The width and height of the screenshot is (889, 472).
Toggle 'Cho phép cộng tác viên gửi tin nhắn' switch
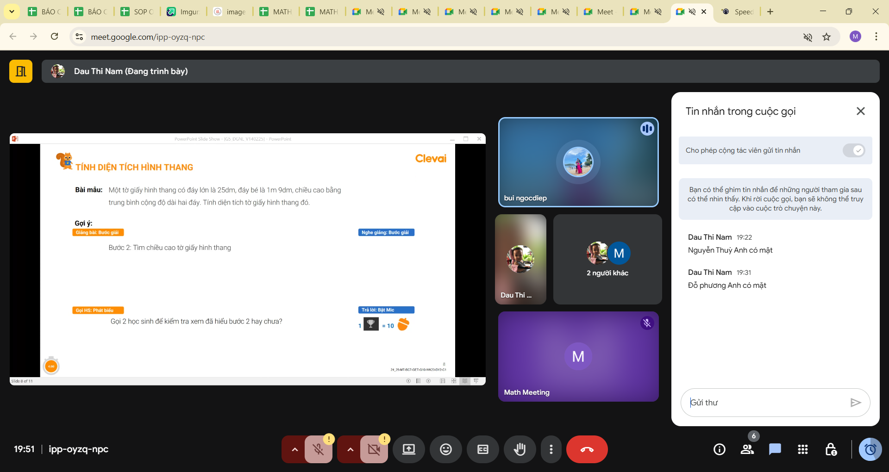pyautogui.click(x=853, y=150)
